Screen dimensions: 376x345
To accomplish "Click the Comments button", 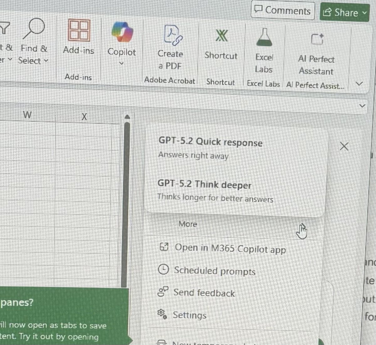I will [282, 10].
